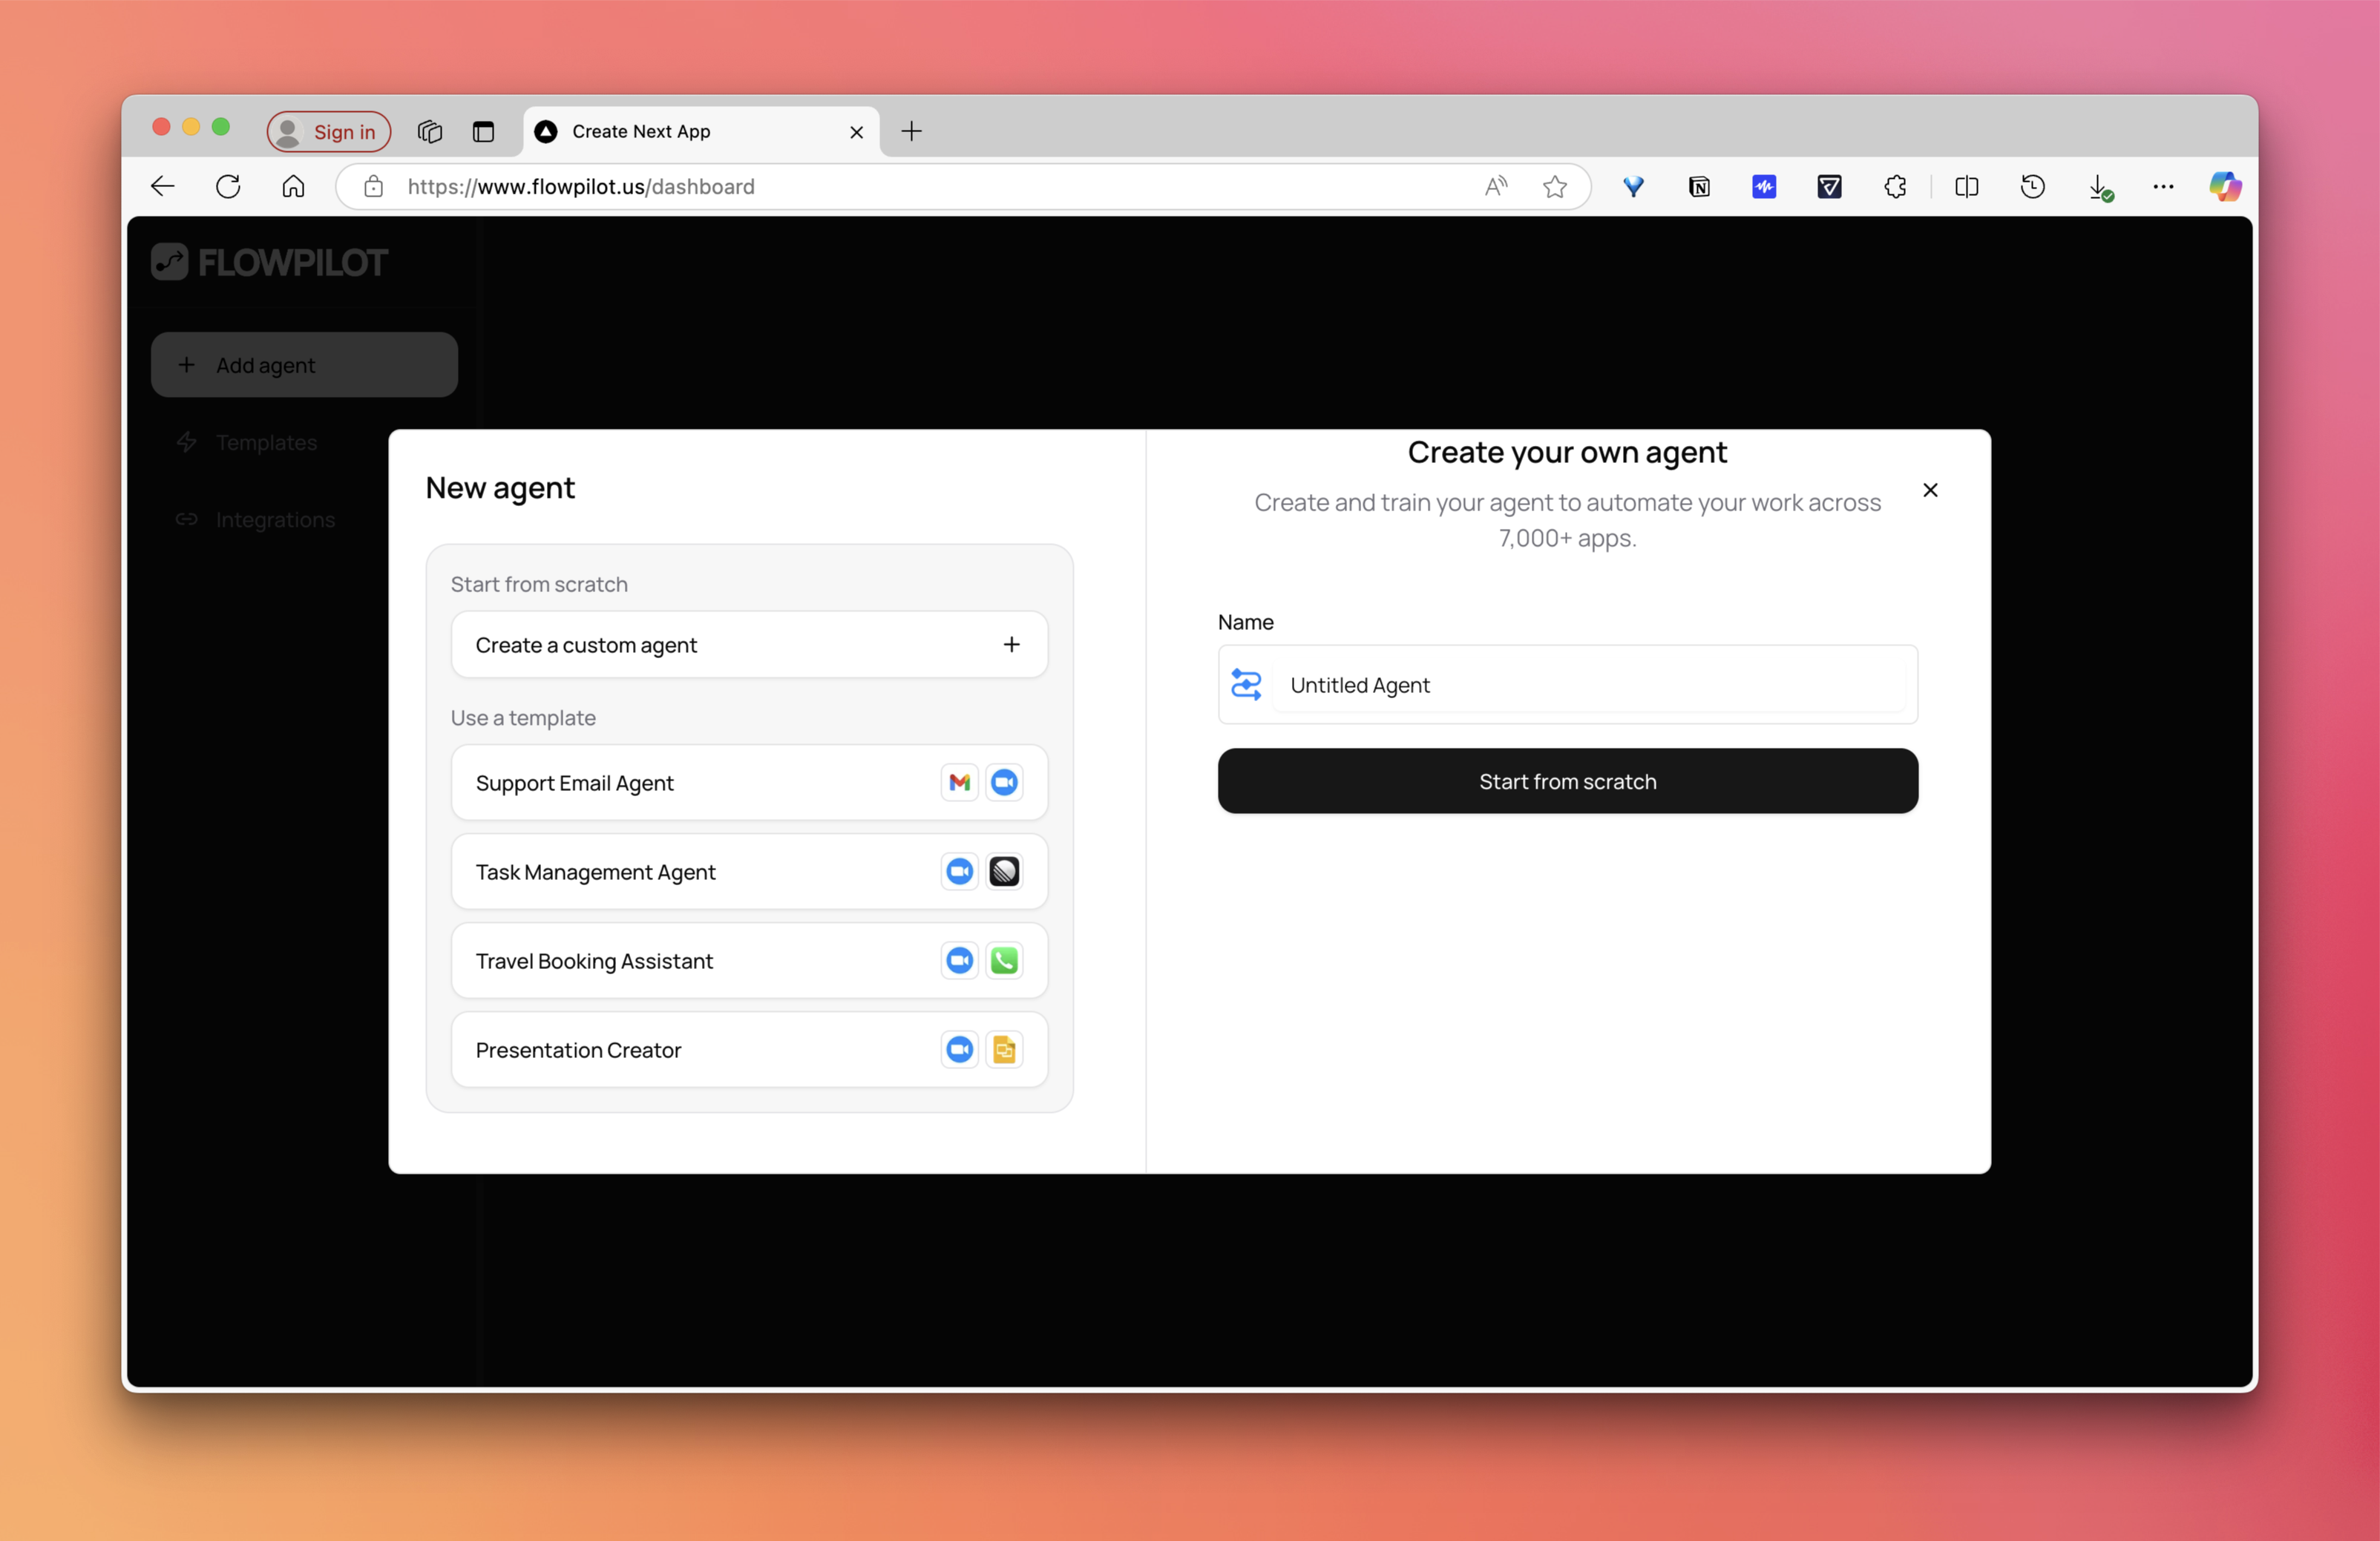Open the browser downloads icon
The image size is (2380, 1541).
(2099, 187)
